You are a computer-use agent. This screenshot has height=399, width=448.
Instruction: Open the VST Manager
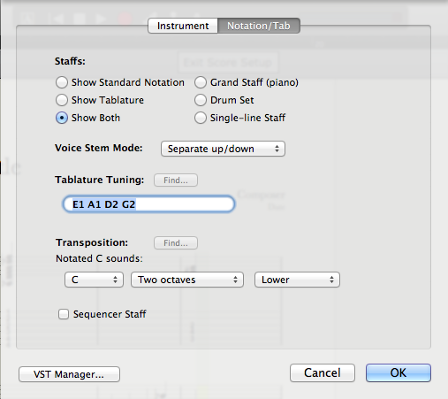coord(69,374)
